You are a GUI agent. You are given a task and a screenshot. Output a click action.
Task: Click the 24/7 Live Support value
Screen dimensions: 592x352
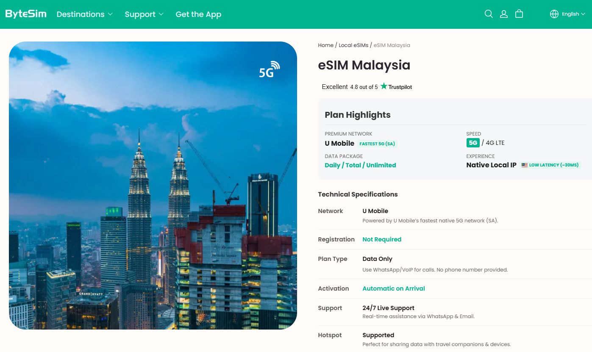point(389,308)
